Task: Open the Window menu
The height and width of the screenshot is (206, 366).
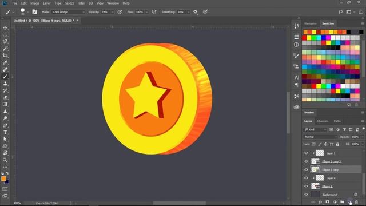Action: pos(113,3)
